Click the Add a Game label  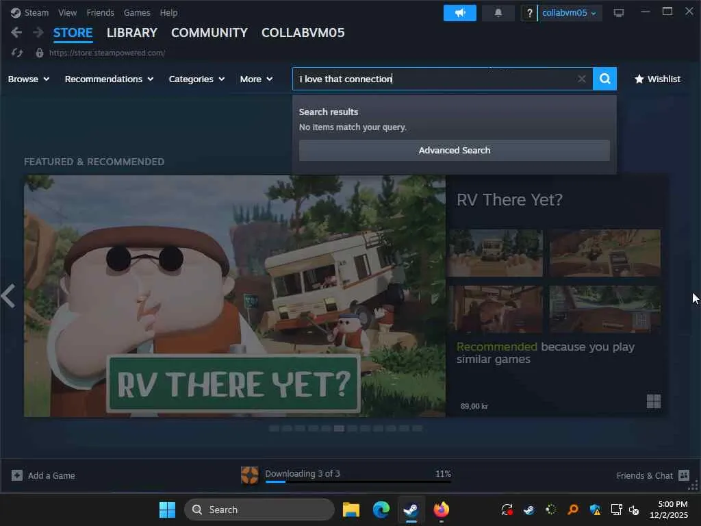[x=51, y=475]
